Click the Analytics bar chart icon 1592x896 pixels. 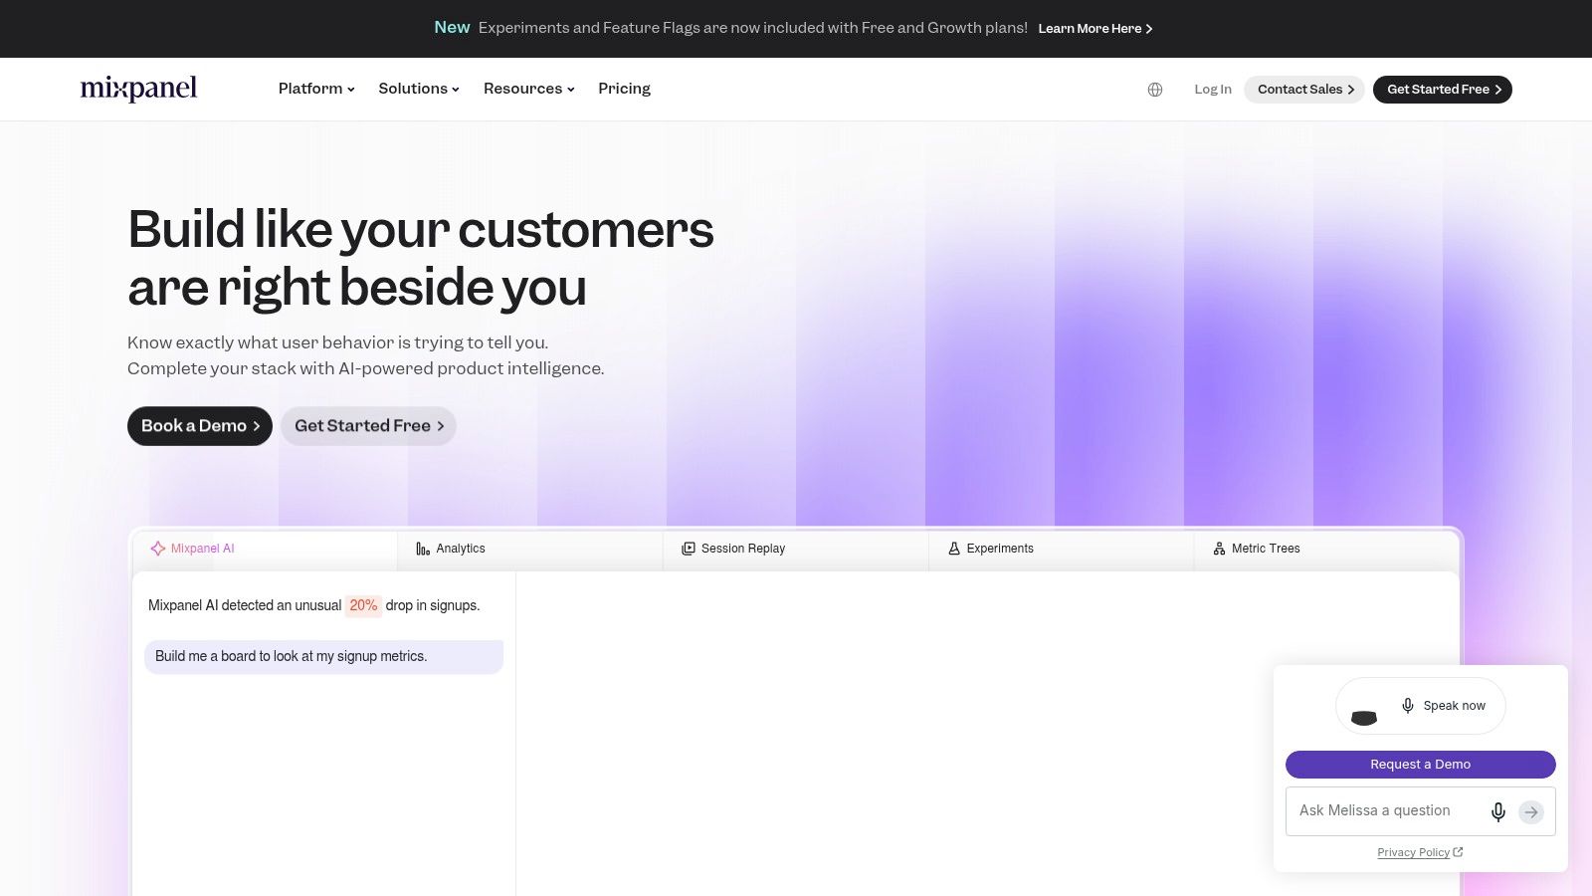pos(423,549)
